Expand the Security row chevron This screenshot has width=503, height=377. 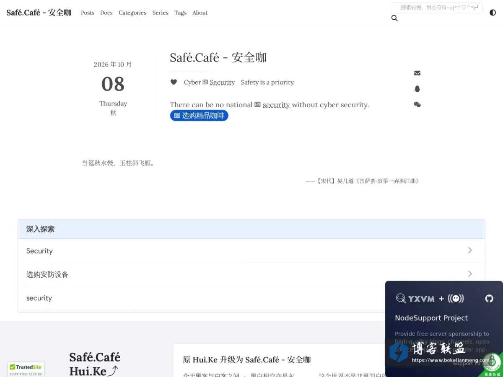coord(470,250)
